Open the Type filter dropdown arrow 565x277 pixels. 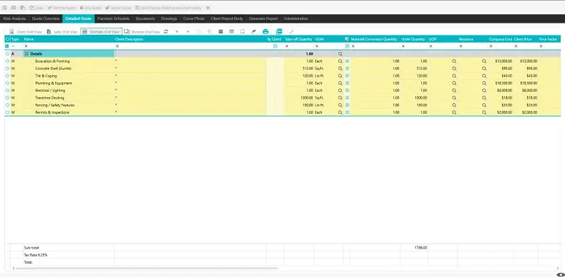click(14, 46)
